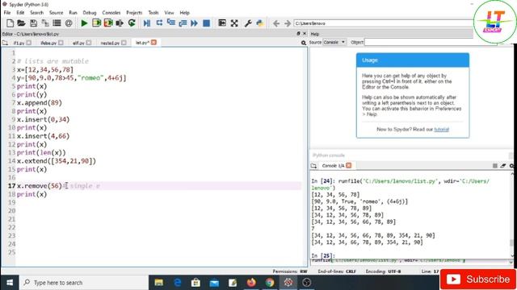Image resolution: width=517 pixels, height=290 pixels.
Task: Run the current selection or line
Action: click(120, 23)
